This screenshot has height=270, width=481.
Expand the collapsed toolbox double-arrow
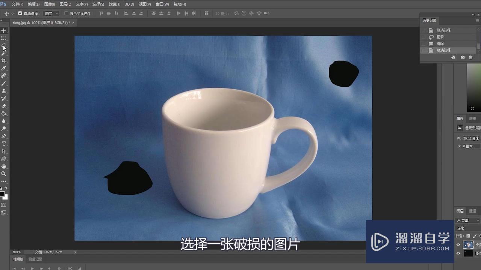pos(2,21)
